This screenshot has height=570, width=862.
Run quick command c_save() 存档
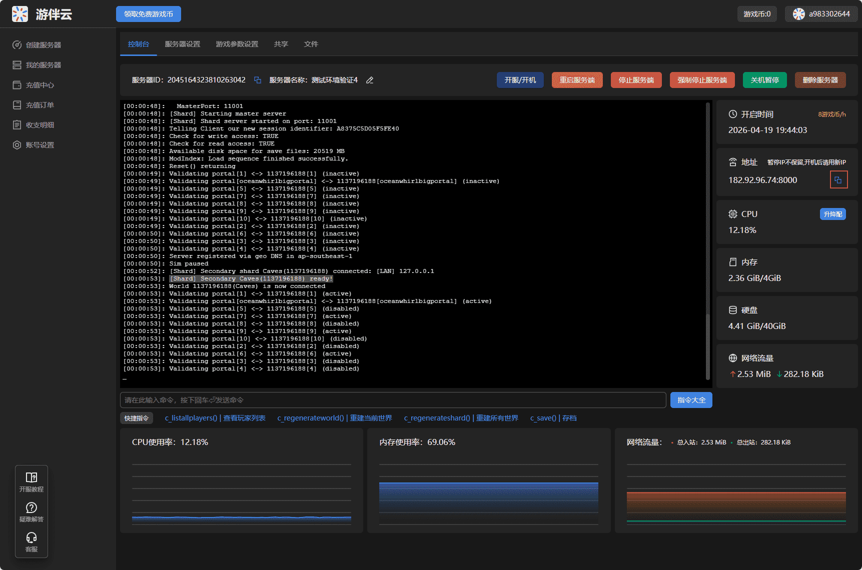(553, 418)
